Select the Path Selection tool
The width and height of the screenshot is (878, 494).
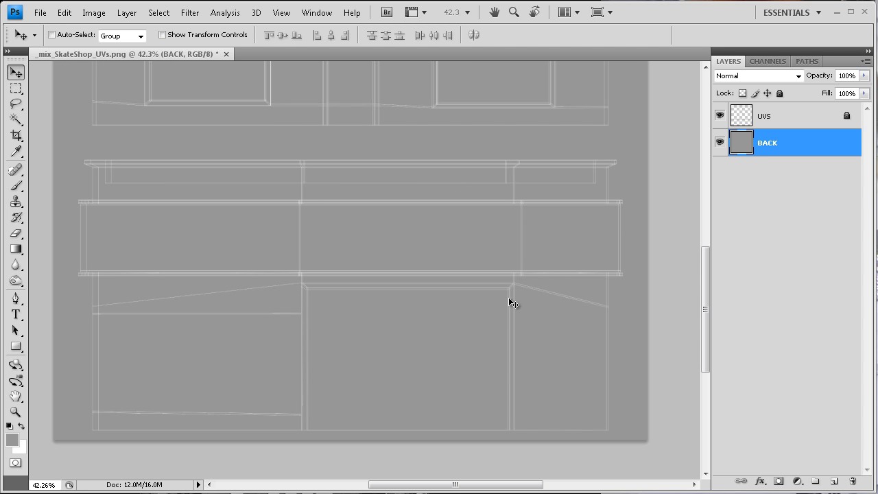click(x=16, y=330)
